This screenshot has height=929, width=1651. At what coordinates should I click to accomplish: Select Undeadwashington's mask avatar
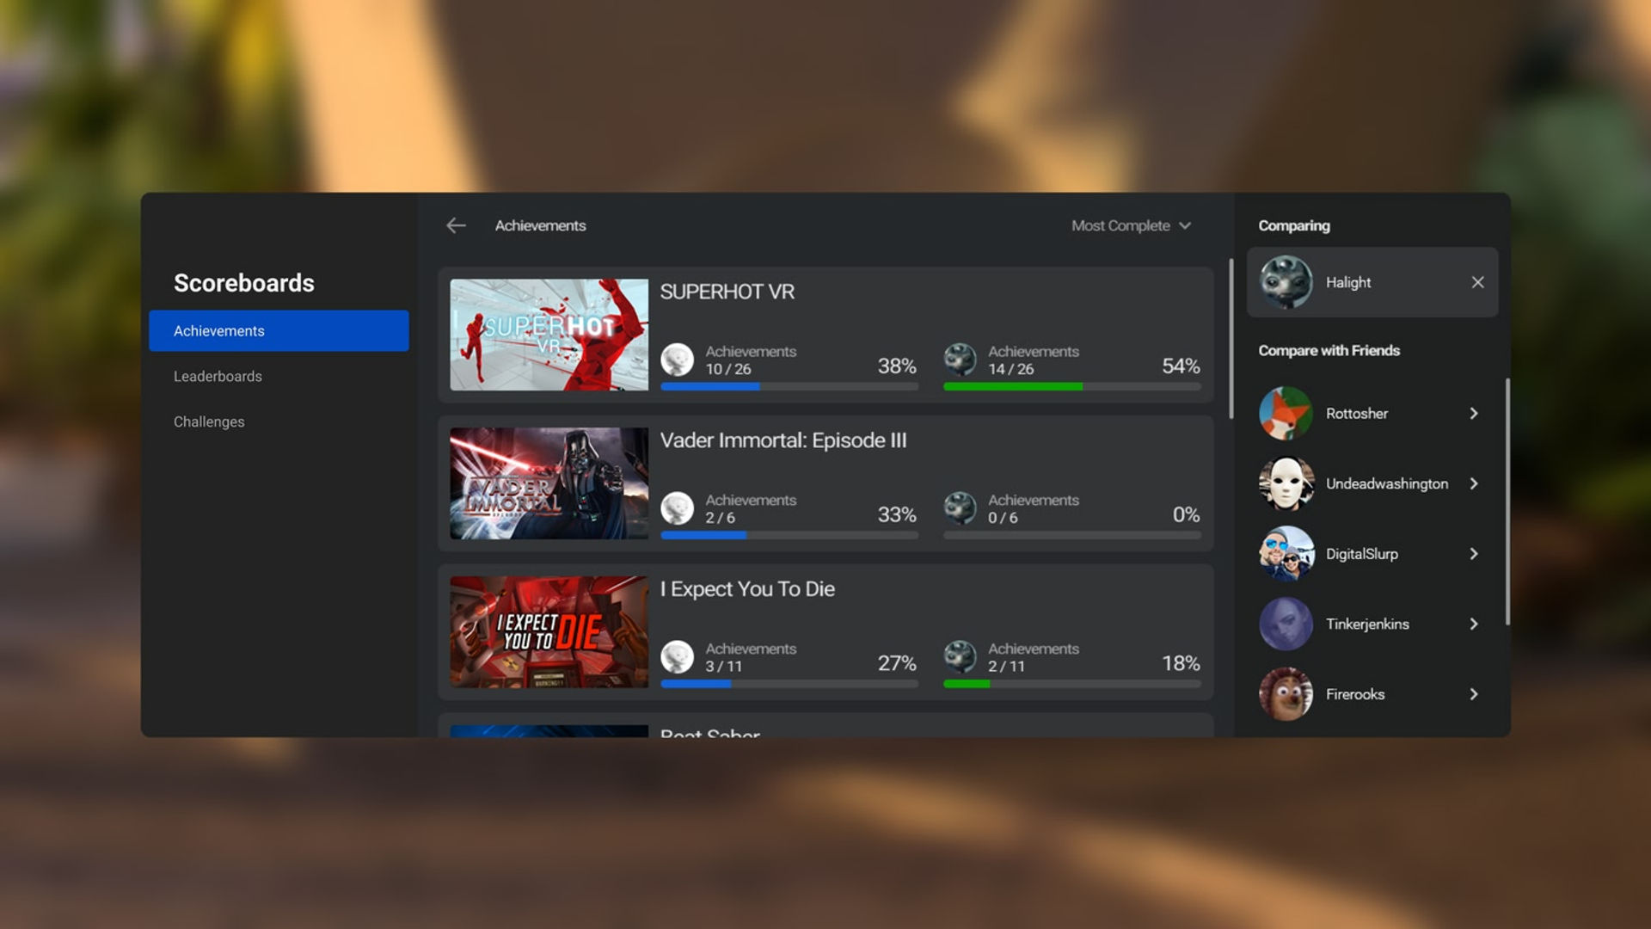(1286, 483)
